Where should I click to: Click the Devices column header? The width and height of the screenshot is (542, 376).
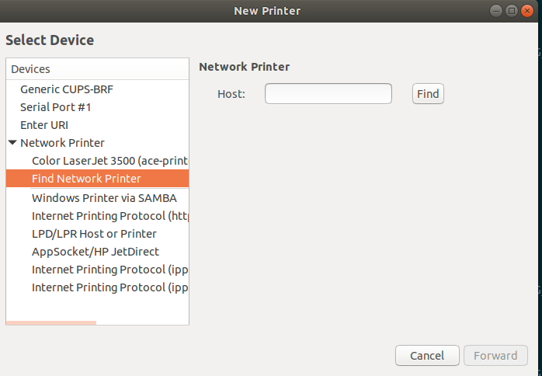click(x=97, y=69)
